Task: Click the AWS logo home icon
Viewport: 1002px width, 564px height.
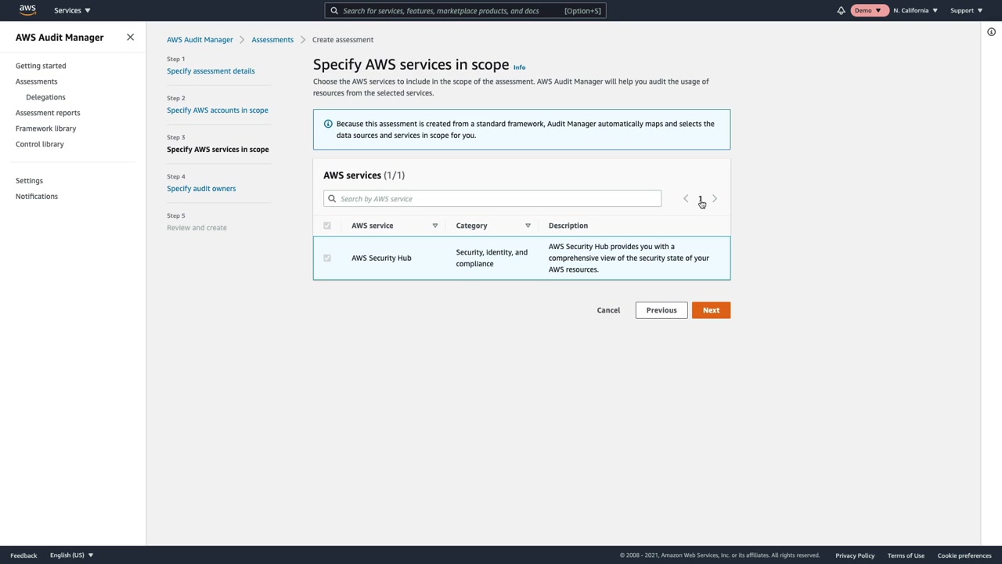Action: (27, 10)
